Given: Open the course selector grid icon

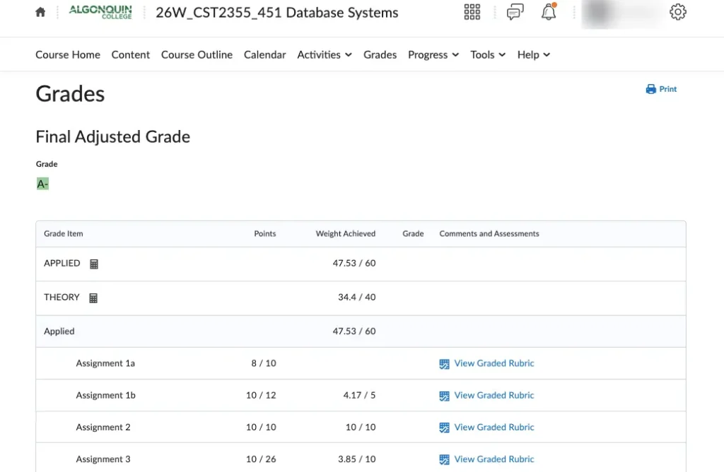Looking at the screenshot, I should pos(472,12).
